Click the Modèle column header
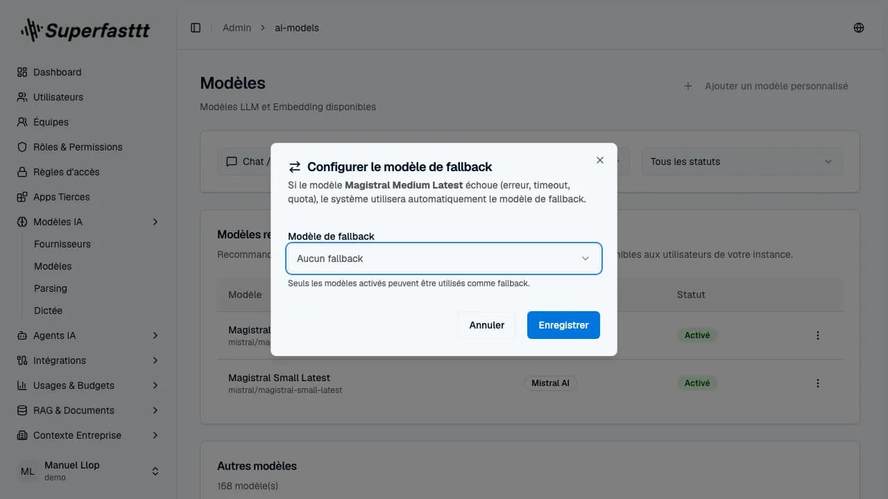This screenshot has width=888, height=499. tap(245, 295)
